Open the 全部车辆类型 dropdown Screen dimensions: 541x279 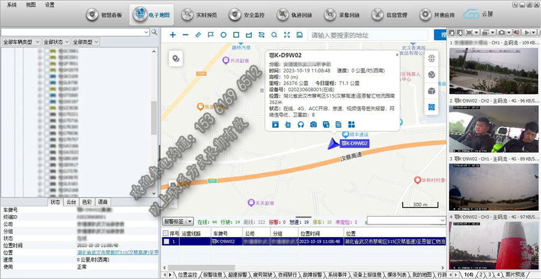click(x=21, y=43)
